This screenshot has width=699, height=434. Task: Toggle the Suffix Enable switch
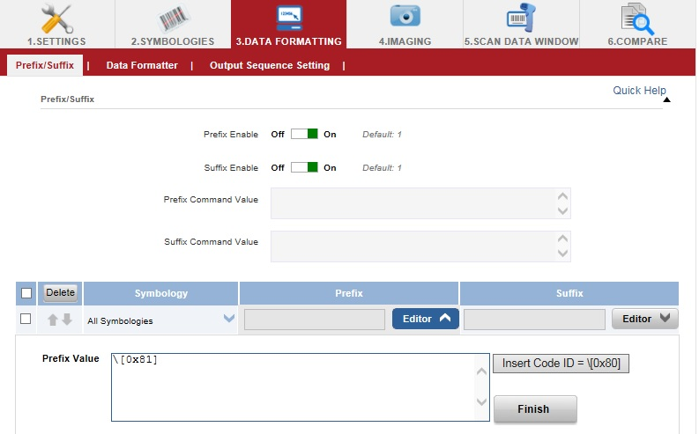pyautogui.click(x=304, y=167)
